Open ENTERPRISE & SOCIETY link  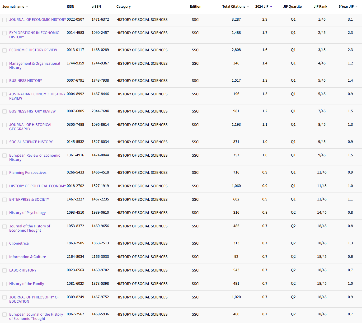[x=29, y=199]
